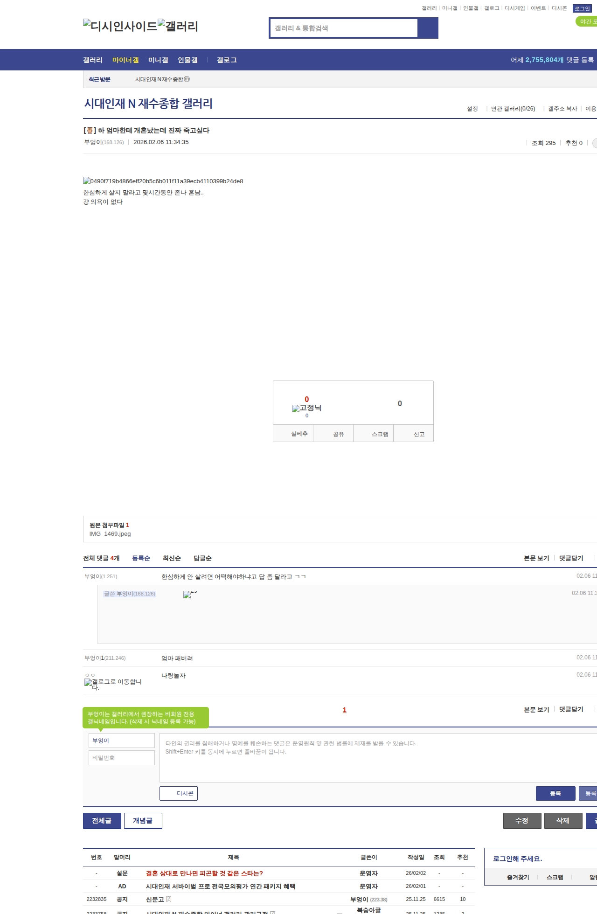Click the 로그인 button at top right

(x=582, y=8)
